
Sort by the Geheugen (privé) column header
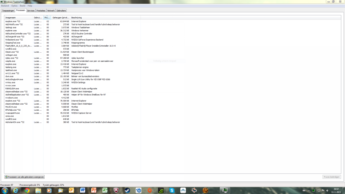61,18
